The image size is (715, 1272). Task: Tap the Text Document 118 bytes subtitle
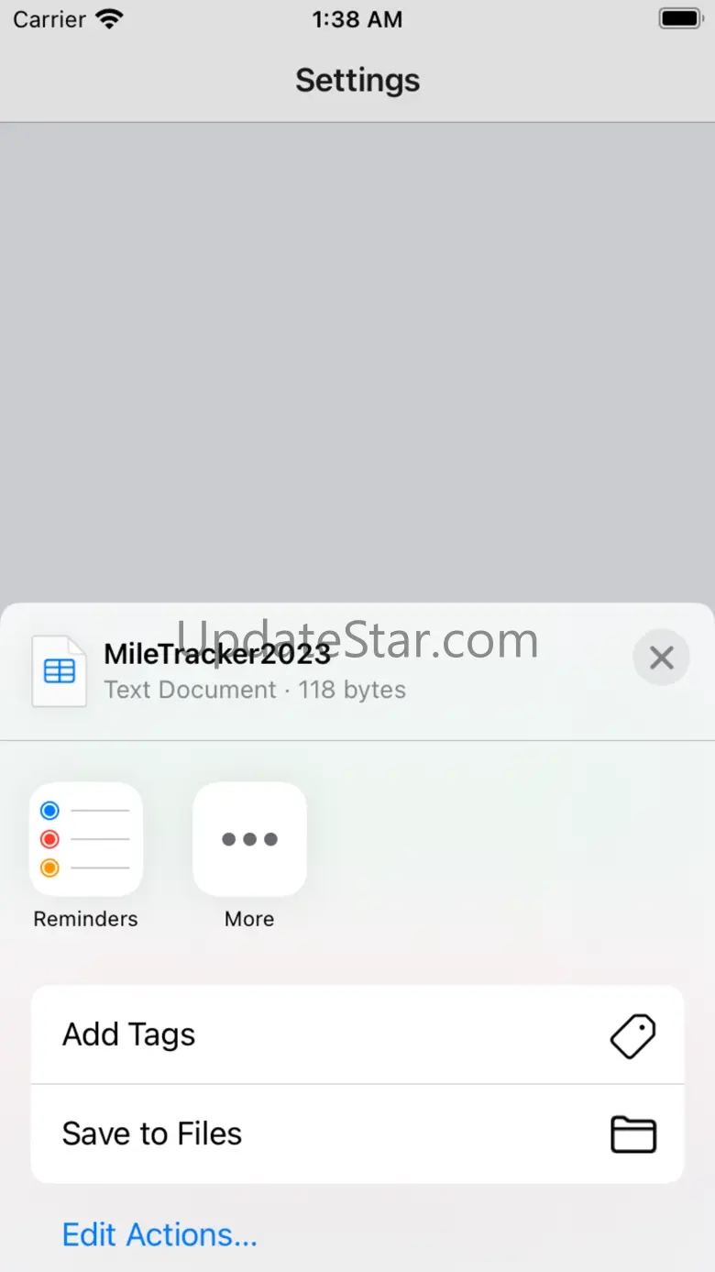(255, 690)
